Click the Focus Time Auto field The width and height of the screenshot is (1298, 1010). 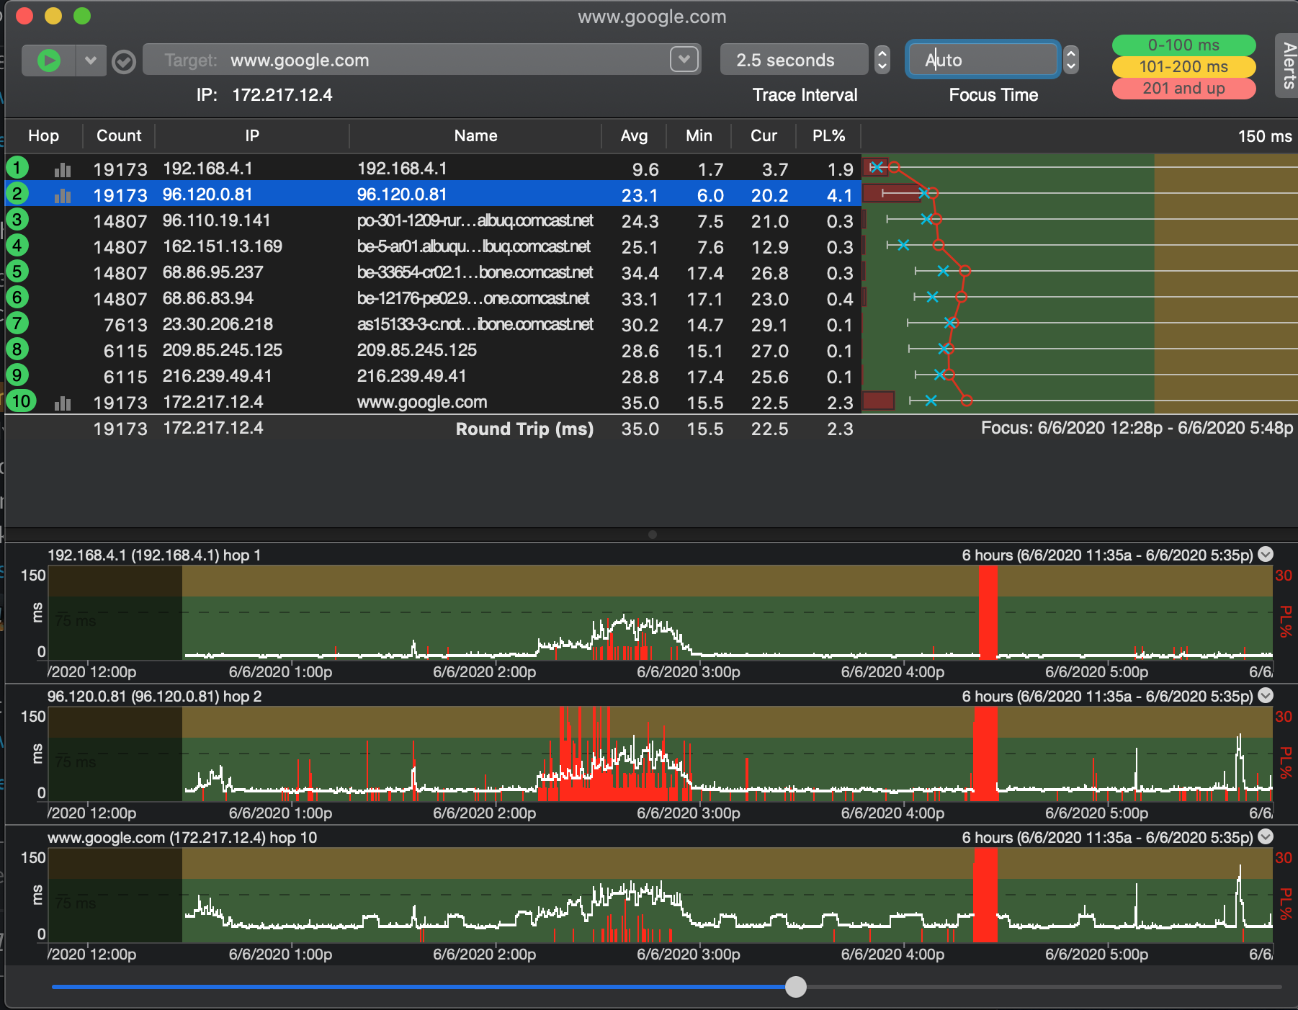[982, 60]
